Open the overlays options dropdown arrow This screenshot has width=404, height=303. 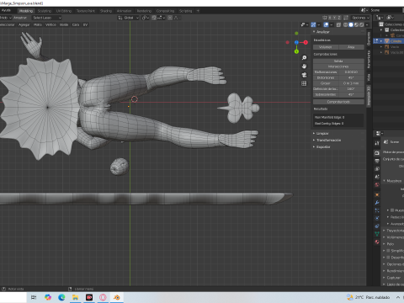[332, 24]
